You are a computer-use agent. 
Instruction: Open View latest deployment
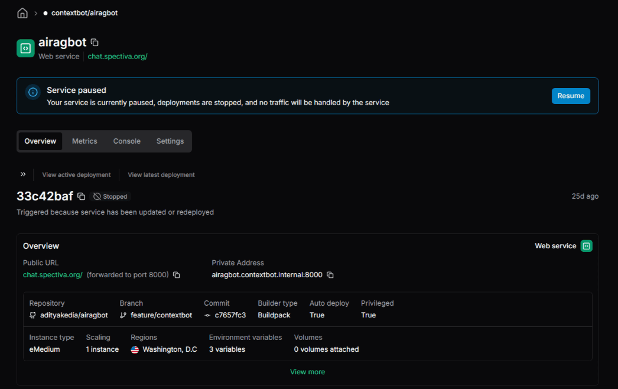tap(161, 175)
